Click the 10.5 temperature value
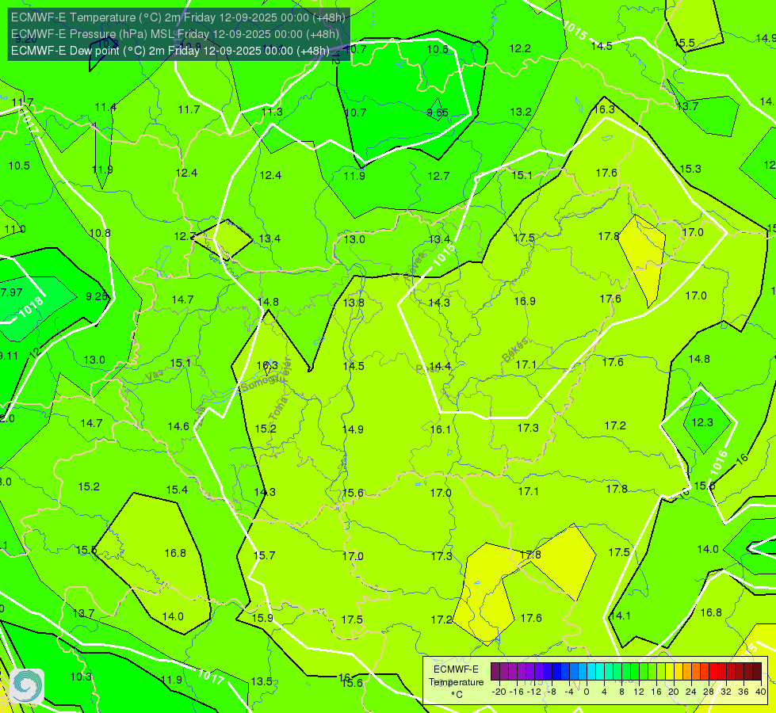 tap(19, 166)
